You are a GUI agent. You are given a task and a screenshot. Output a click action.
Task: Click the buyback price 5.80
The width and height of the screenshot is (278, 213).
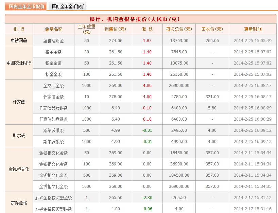click(212, 108)
